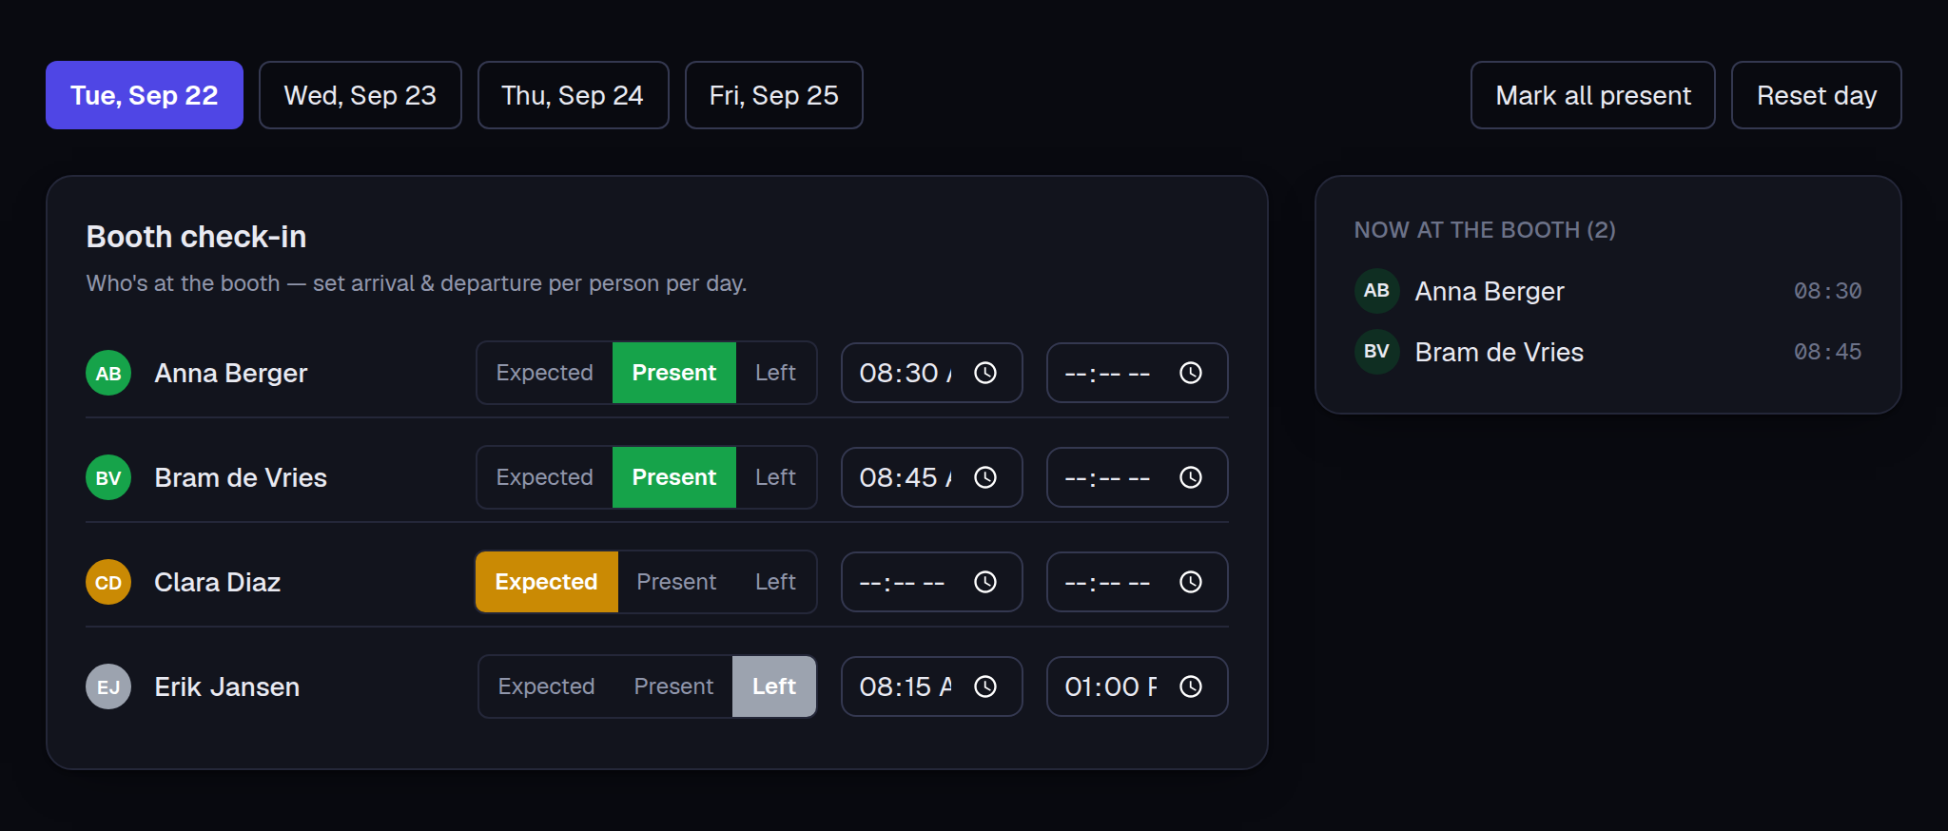Click the Reset day button
This screenshot has height=831, width=1948.
pos(1817,95)
